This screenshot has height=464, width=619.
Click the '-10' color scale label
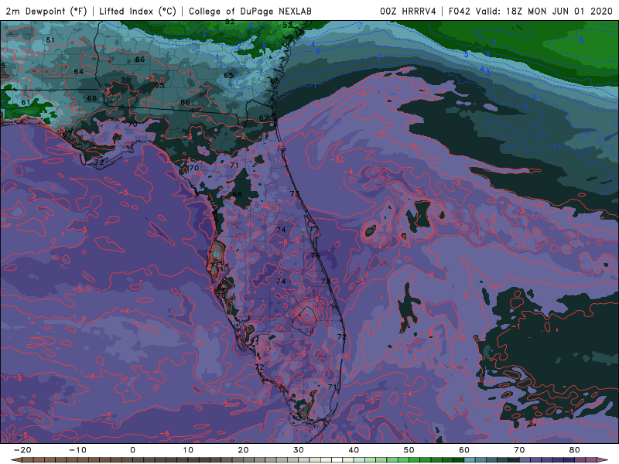click(x=77, y=450)
